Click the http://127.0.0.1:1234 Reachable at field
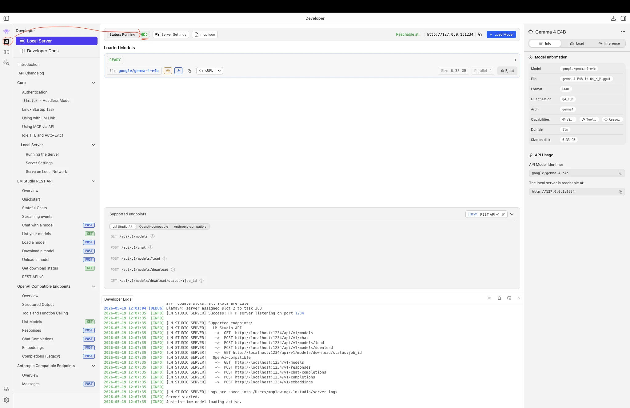This screenshot has width=630, height=408. (x=450, y=34)
